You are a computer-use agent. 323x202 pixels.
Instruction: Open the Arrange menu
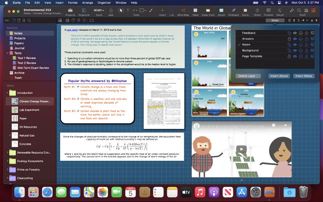[87, 2]
